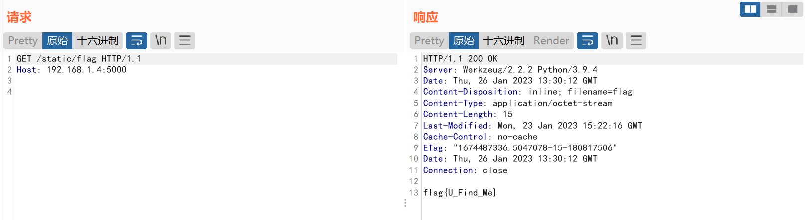Open request panel hamburger menu

185,40
